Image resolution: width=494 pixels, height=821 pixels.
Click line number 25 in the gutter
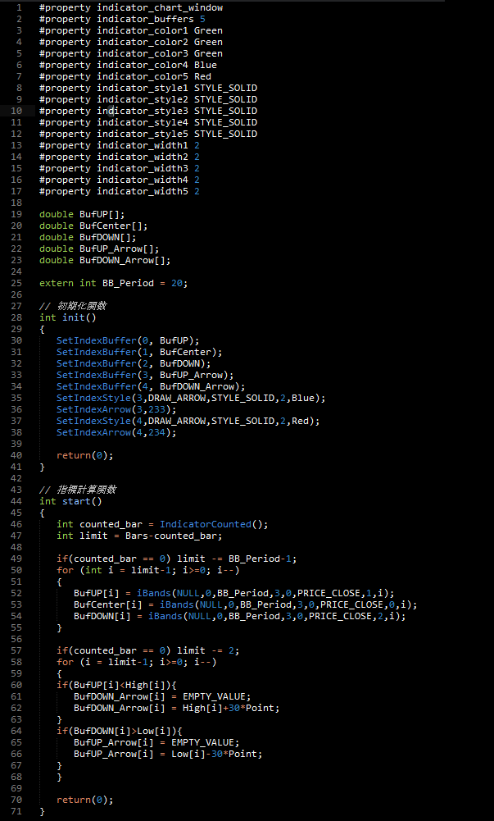point(17,283)
